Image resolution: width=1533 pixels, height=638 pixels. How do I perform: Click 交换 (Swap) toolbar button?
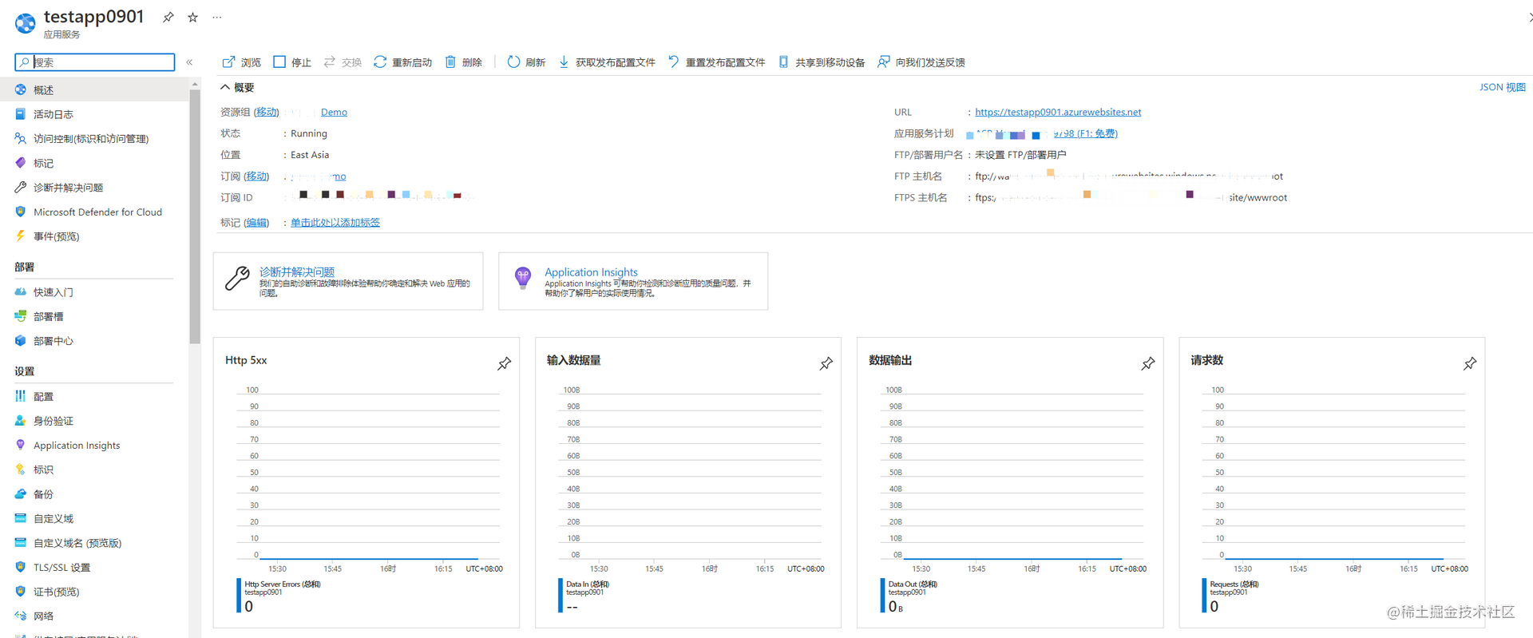tap(343, 62)
